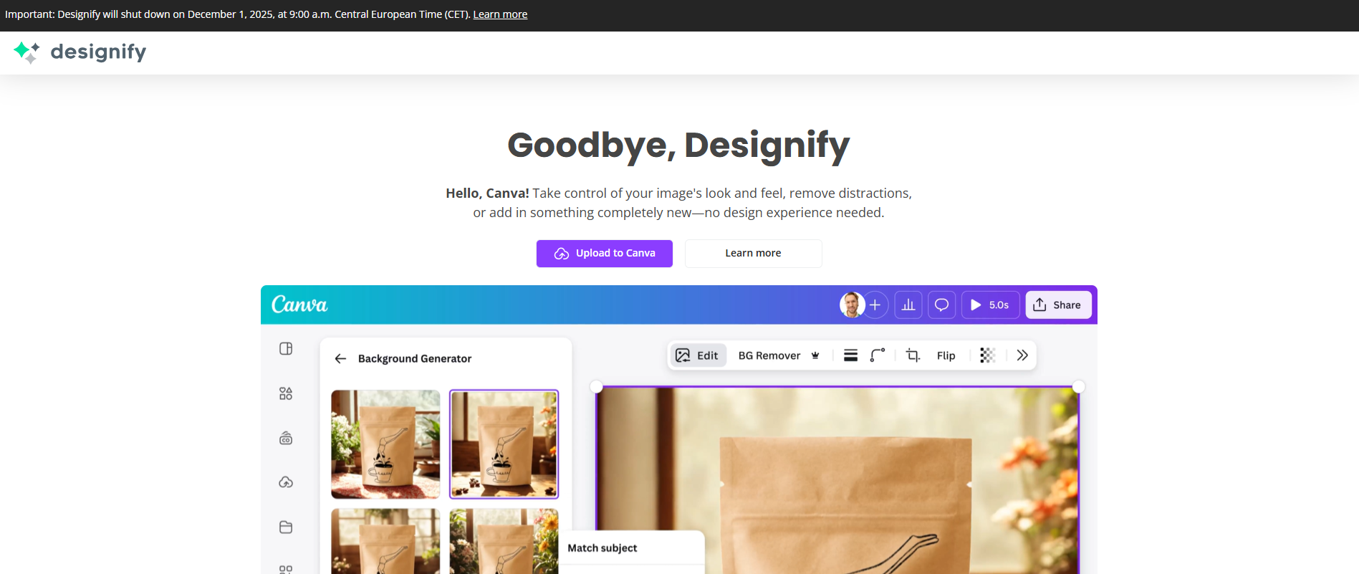Screen dimensions: 1359x574
Task: Click the add collaborator plus icon
Action: 875,305
